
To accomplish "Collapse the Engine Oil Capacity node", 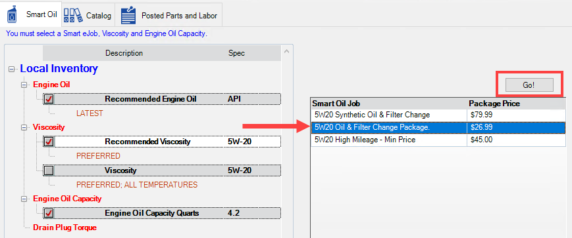I will (x=24, y=199).
